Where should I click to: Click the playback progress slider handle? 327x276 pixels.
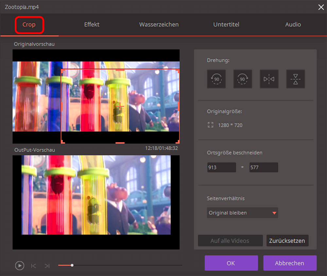[x=72, y=265]
